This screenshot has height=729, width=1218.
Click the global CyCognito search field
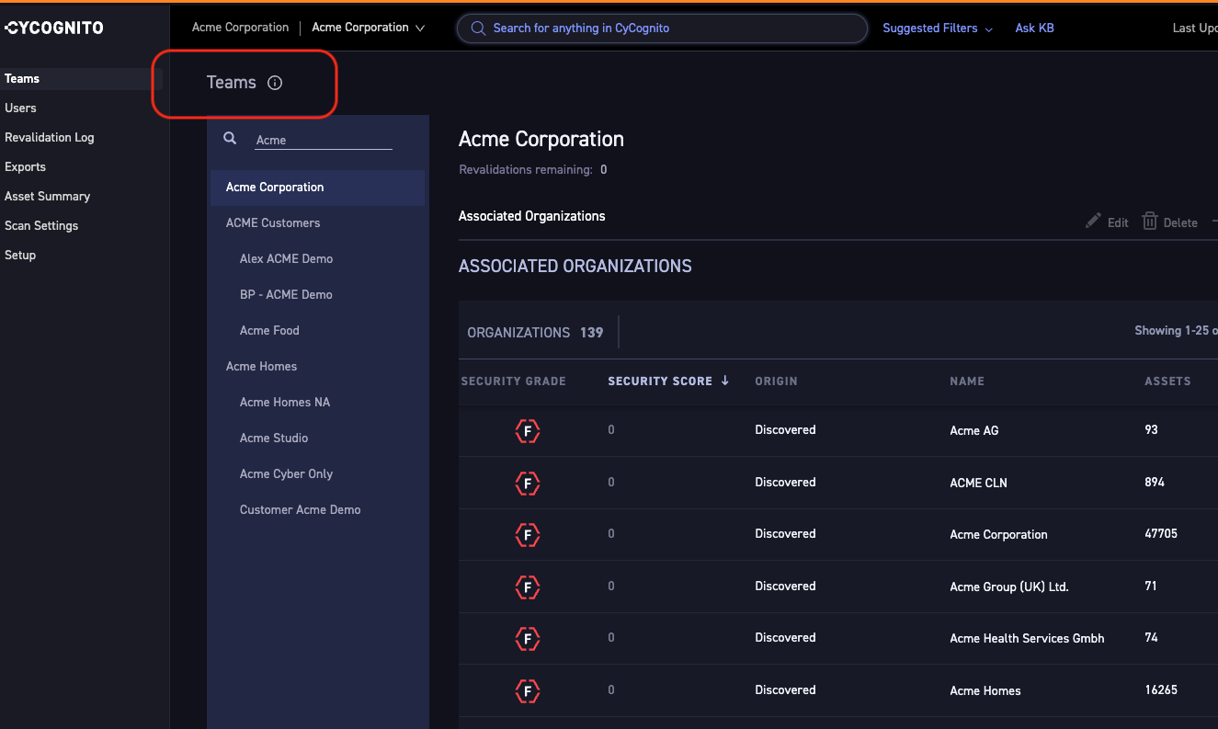click(662, 28)
